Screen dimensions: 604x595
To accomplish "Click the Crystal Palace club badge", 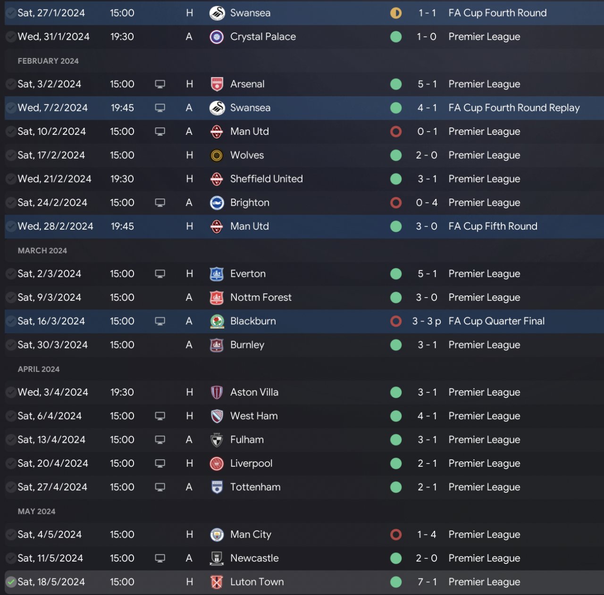I will [x=217, y=37].
